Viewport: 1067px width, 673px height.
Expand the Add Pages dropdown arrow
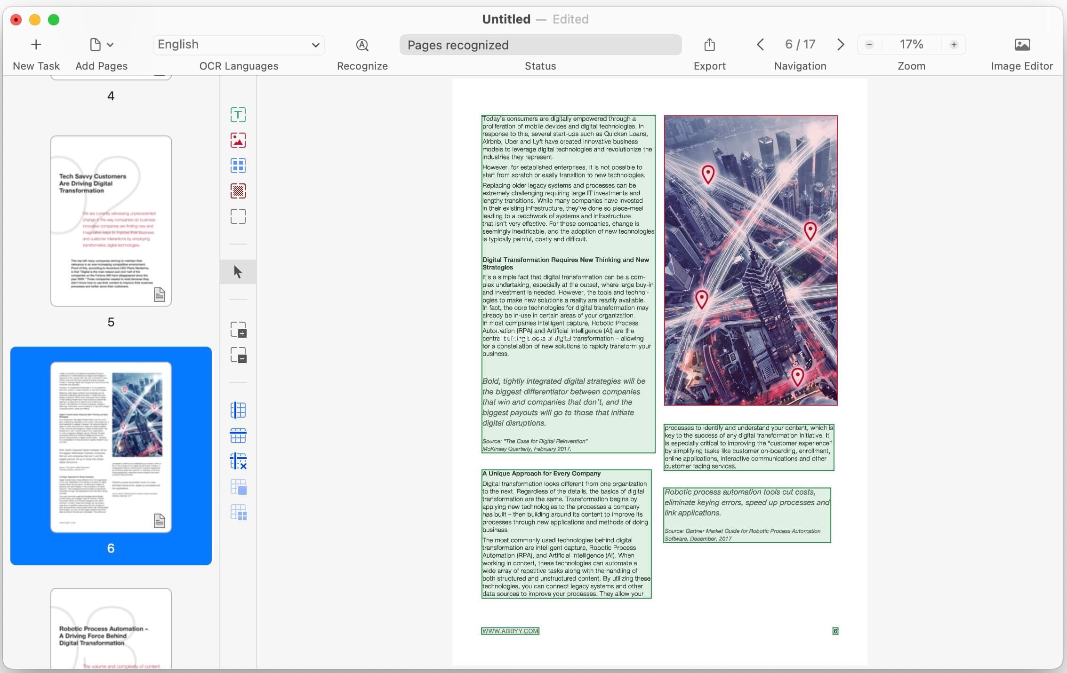[110, 45]
